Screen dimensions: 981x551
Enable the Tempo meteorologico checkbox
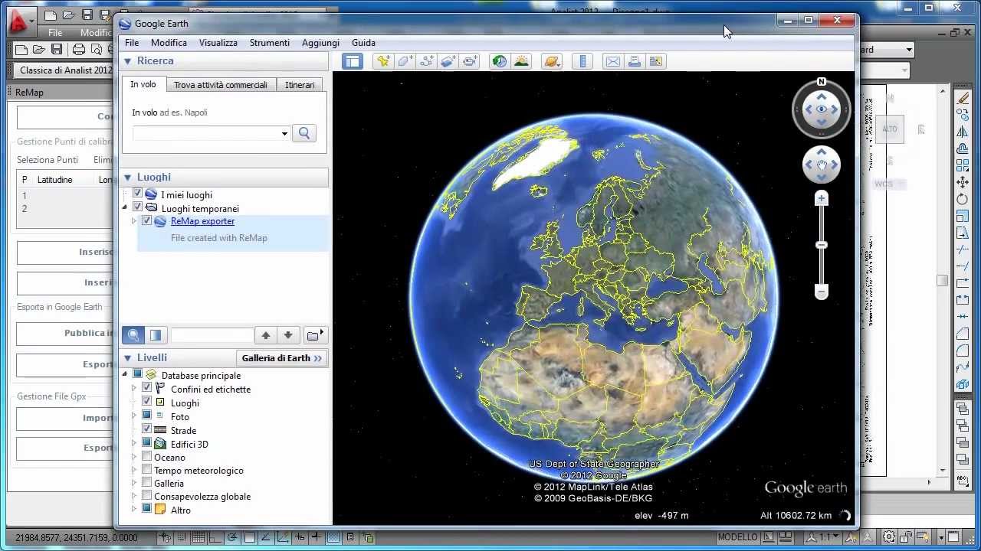pyautogui.click(x=147, y=470)
